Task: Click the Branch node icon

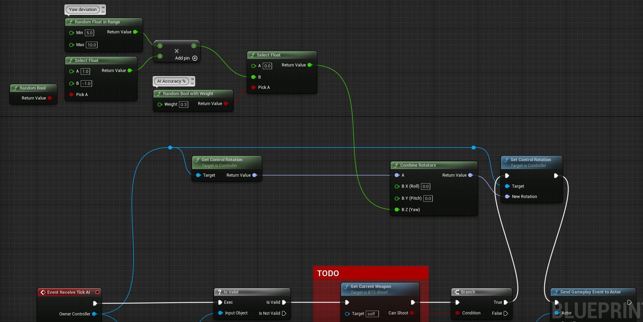Action: coord(457,292)
